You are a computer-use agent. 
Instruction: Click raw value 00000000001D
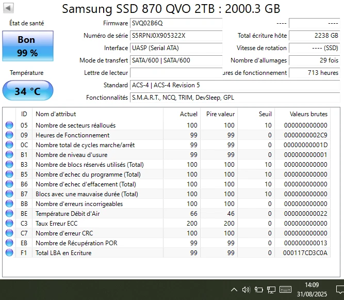[x=306, y=145]
